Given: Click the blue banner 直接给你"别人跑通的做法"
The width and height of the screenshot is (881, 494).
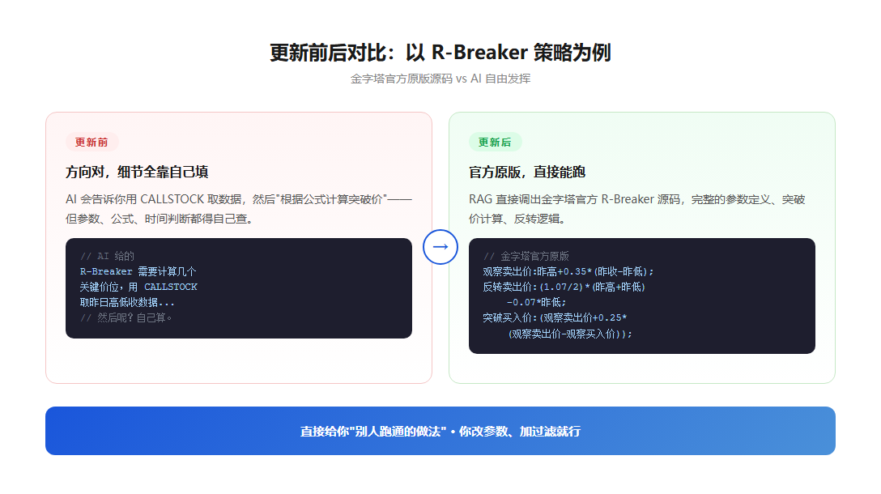Looking at the screenshot, I should pyautogui.click(x=440, y=431).
